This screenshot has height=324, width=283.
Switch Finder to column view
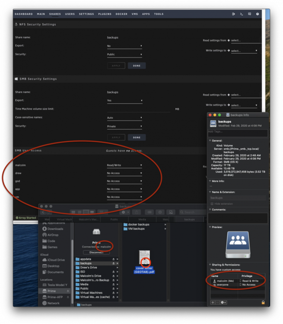(86, 212)
